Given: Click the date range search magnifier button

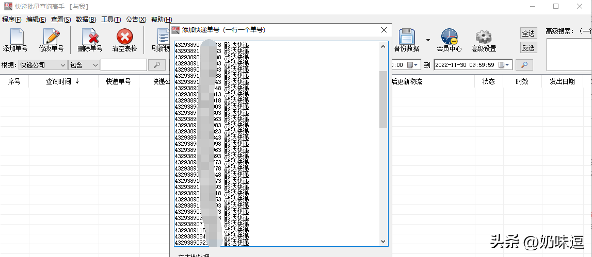Looking at the screenshot, I should 524,65.
